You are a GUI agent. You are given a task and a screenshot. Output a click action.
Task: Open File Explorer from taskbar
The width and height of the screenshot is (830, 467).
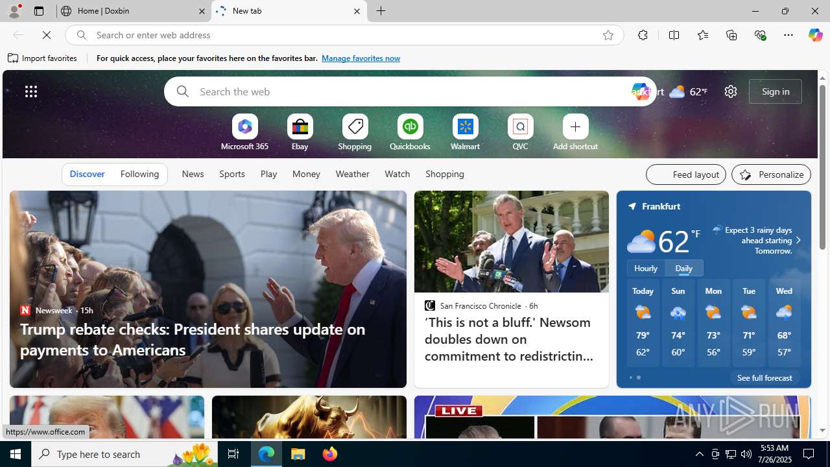tap(298, 454)
